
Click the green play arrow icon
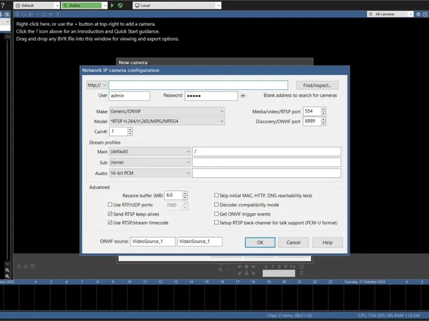(112, 5)
